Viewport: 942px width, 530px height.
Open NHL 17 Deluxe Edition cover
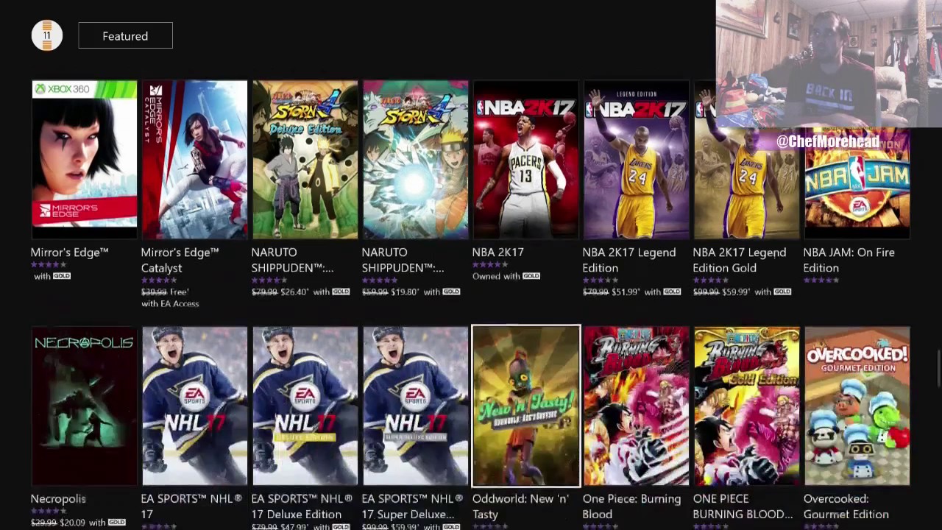coord(305,406)
